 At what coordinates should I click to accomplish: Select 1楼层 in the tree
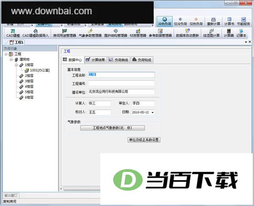29,65
